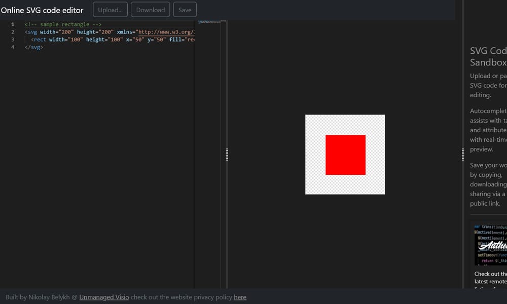Viewport: 507px width, 304px height.
Task: Click the Unmanaged Visio link in the footer
Action: (103, 297)
